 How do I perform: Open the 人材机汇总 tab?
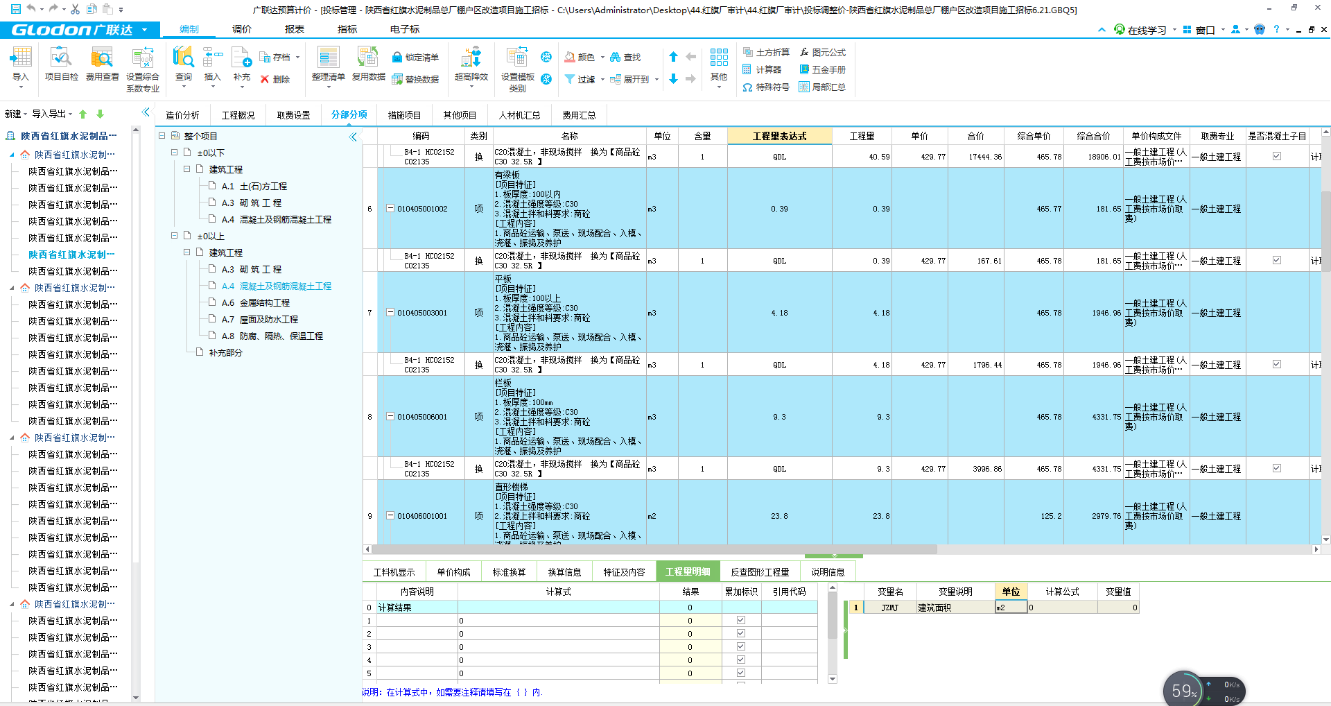tap(519, 115)
